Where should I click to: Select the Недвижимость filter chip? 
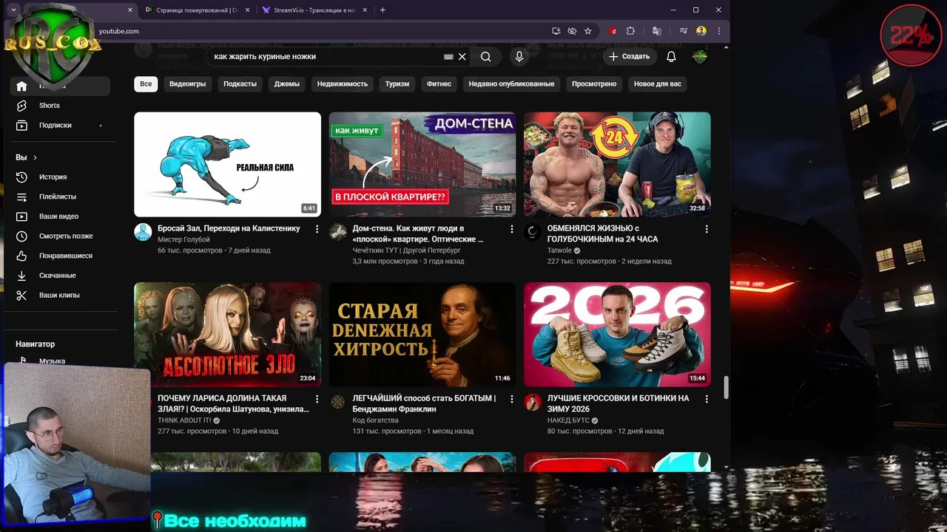343,83
